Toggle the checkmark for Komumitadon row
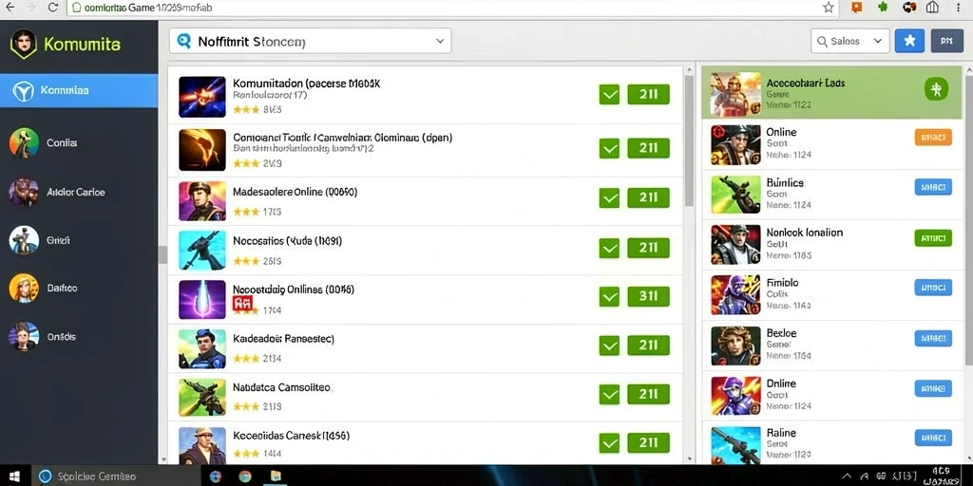The width and height of the screenshot is (973, 486). click(x=609, y=95)
